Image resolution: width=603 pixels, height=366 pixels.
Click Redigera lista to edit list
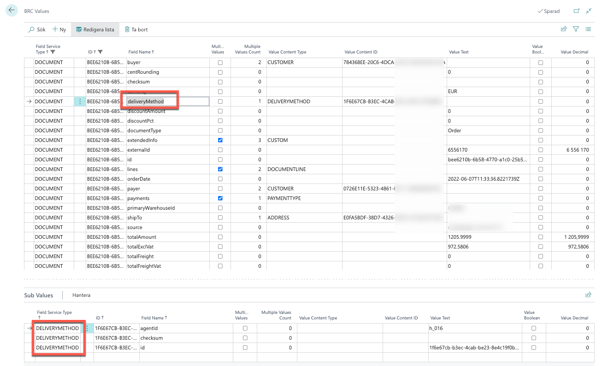click(95, 30)
